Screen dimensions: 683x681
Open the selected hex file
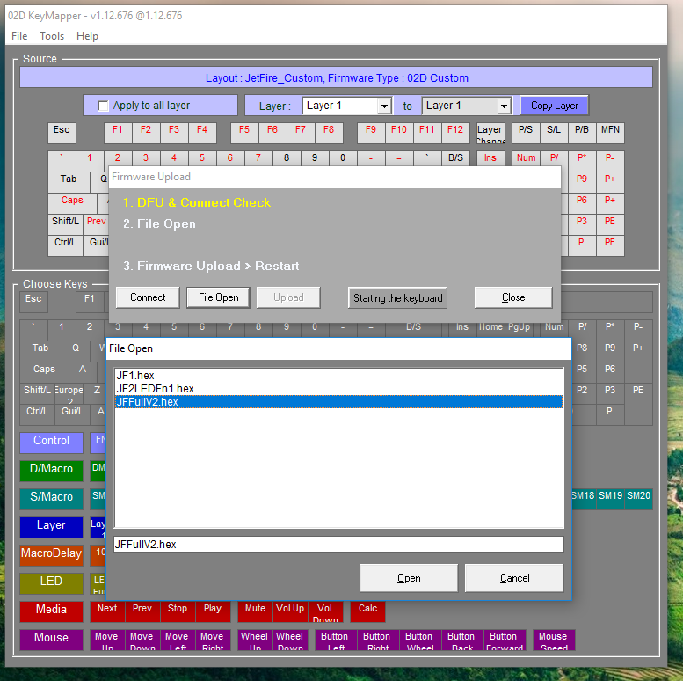pyautogui.click(x=408, y=578)
